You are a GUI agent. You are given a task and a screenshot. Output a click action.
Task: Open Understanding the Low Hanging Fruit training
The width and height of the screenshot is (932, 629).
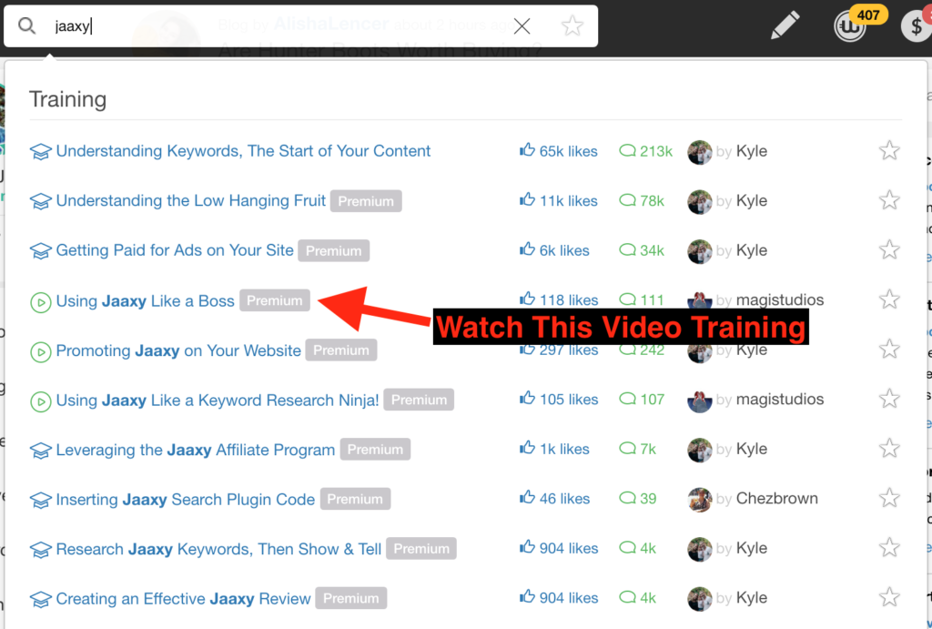click(191, 201)
